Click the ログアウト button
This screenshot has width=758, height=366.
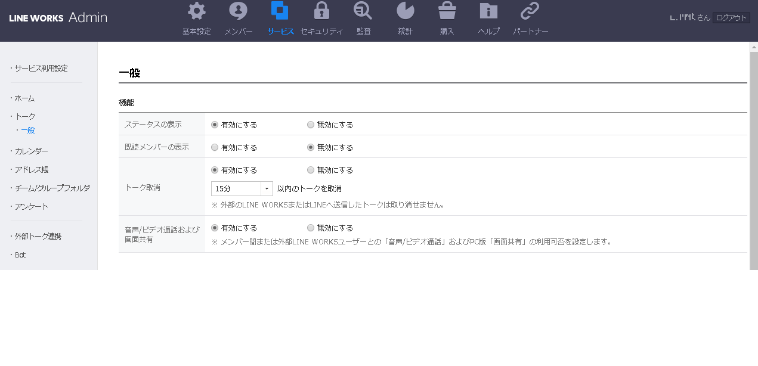[x=731, y=18]
